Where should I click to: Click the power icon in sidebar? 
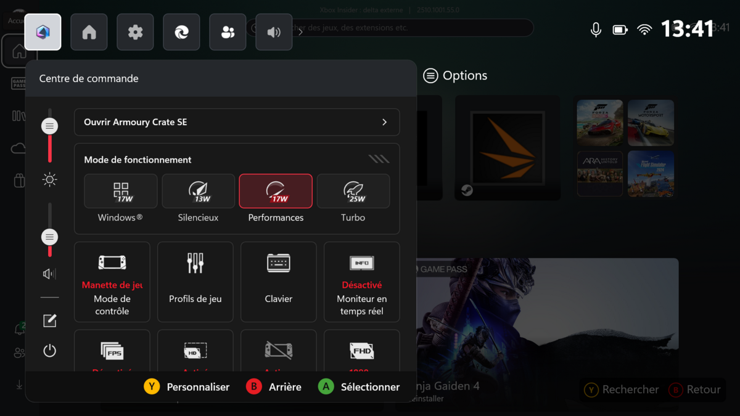[50, 351]
